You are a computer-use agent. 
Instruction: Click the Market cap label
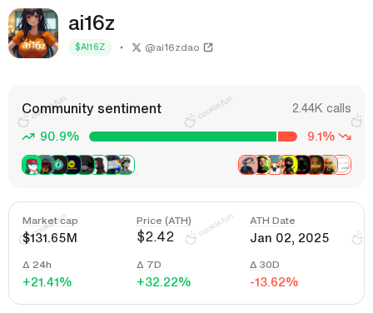(x=50, y=221)
